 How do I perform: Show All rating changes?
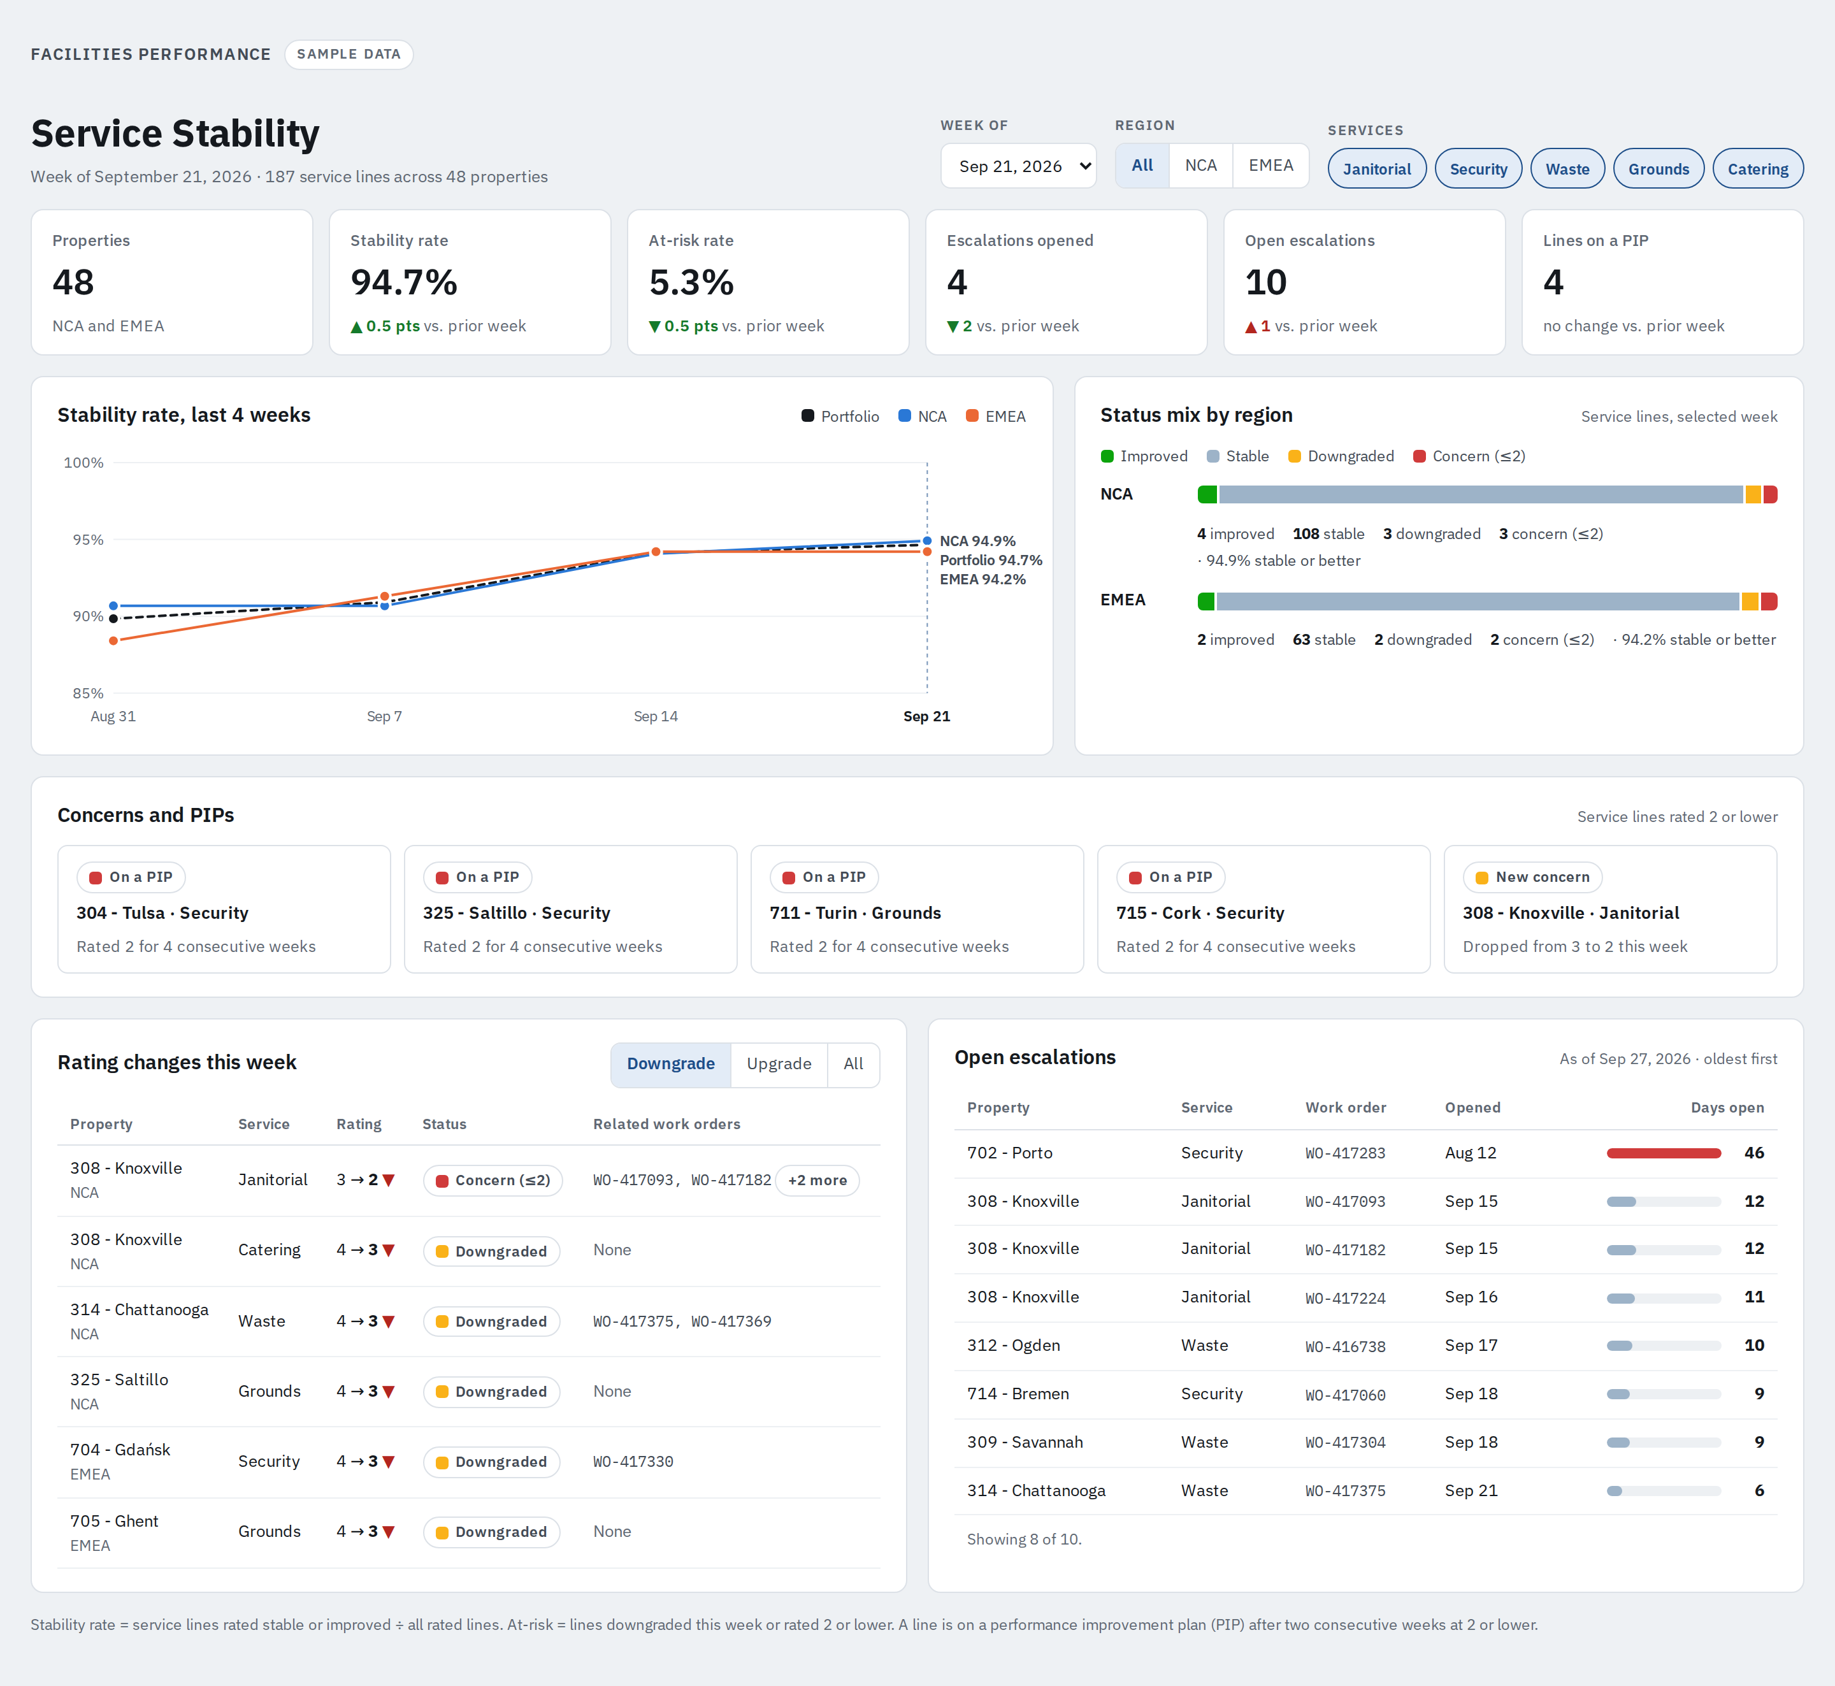tap(853, 1065)
